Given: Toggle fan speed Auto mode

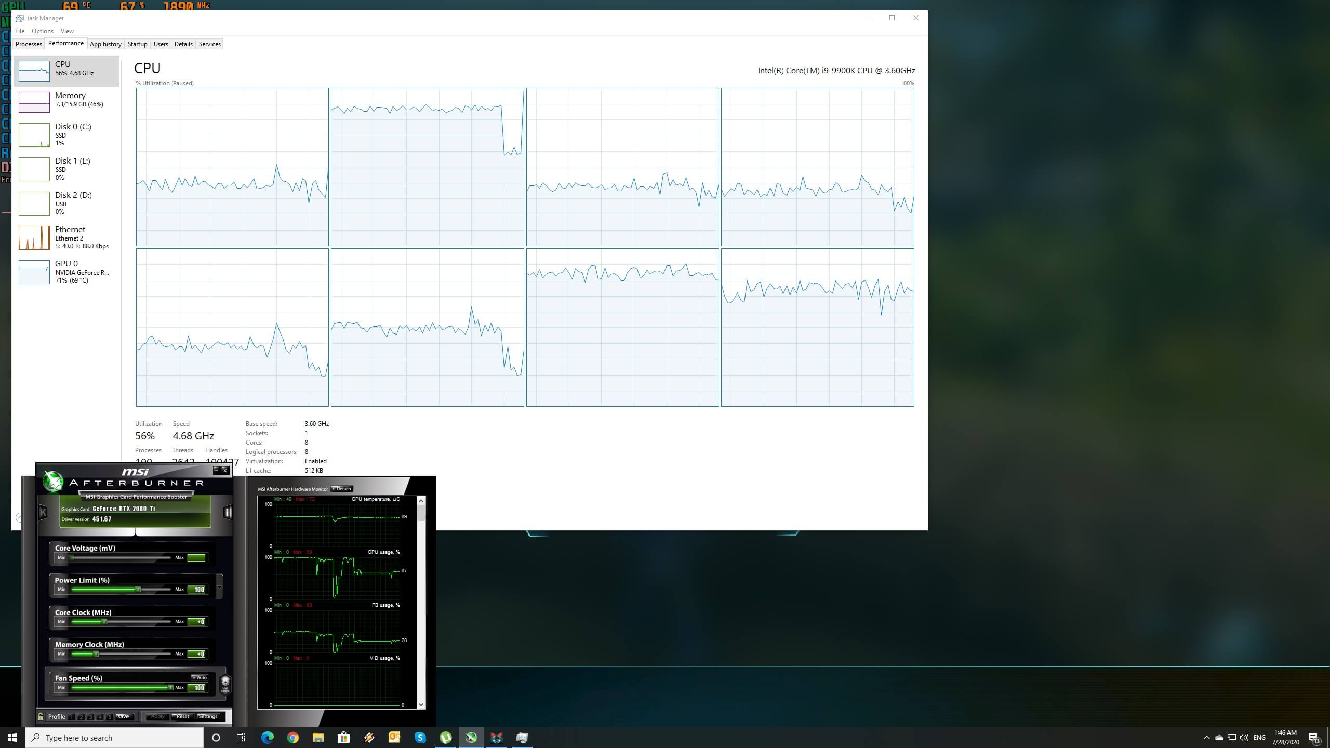Looking at the screenshot, I should point(199,677).
